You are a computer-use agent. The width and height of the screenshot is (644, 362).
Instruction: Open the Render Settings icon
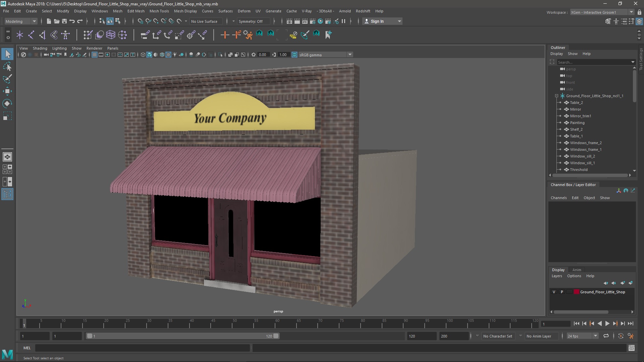(313, 21)
